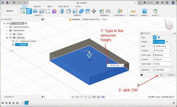This screenshot has height=107, width=177.
Task: Open the CREATE menu dropdown
Action: coord(38,15)
